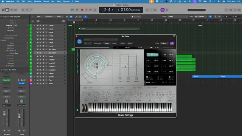Open Mix menu in menu bar
The height and width of the screenshot is (136, 242).
click(53, 1)
